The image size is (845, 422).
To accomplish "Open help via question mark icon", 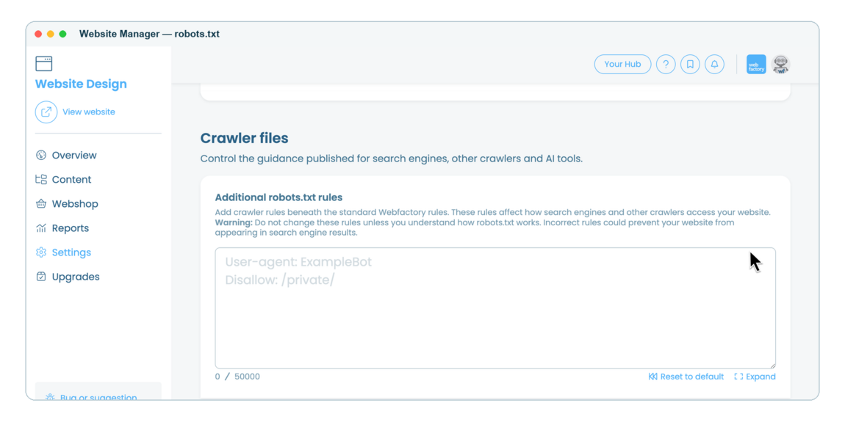I will (x=666, y=64).
